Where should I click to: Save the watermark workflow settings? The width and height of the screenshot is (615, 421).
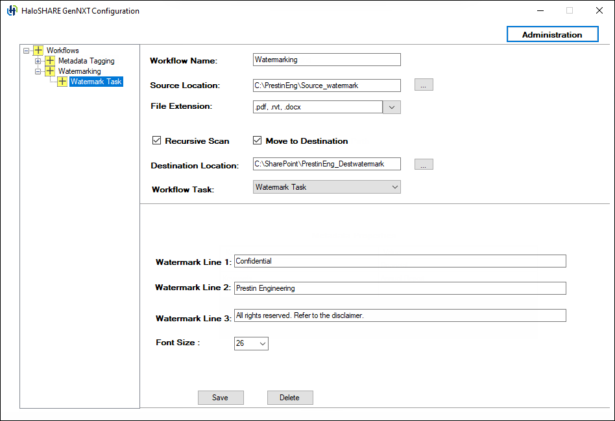click(x=221, y=398)
